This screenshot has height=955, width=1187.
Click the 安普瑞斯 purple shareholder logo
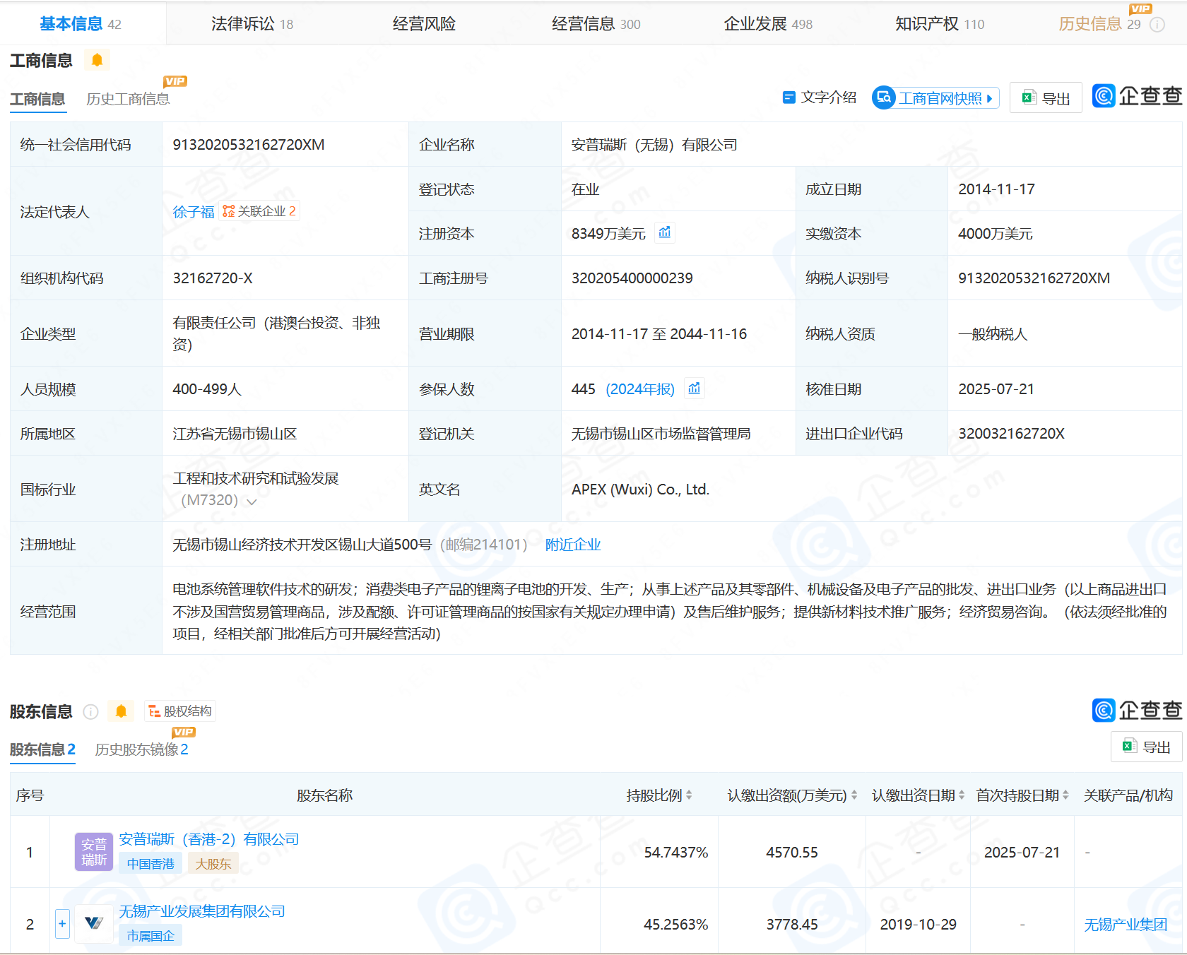(94, 852)
